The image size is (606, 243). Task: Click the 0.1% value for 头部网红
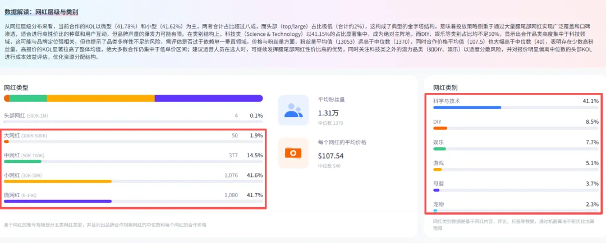click(256, 115)
